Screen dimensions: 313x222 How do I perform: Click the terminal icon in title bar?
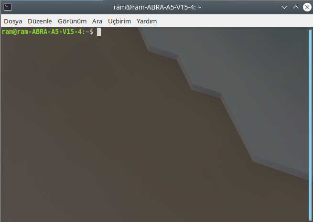coord(8,7)
